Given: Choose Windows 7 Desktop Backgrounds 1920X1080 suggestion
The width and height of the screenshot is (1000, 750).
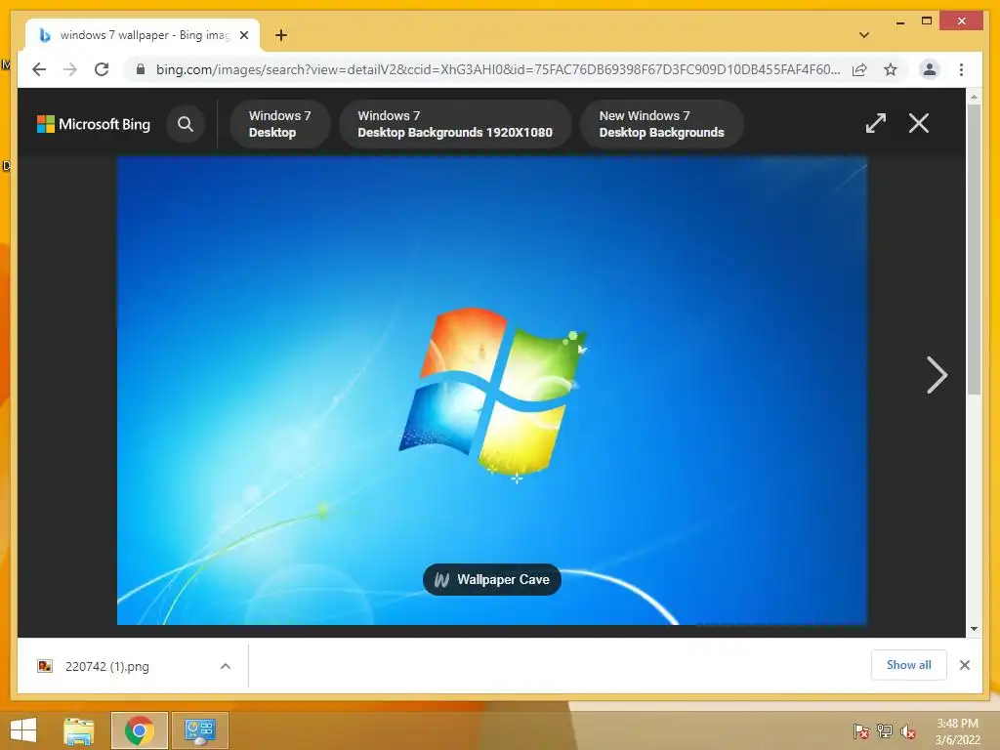Looking at the screenshot, I should click(455, 124).
